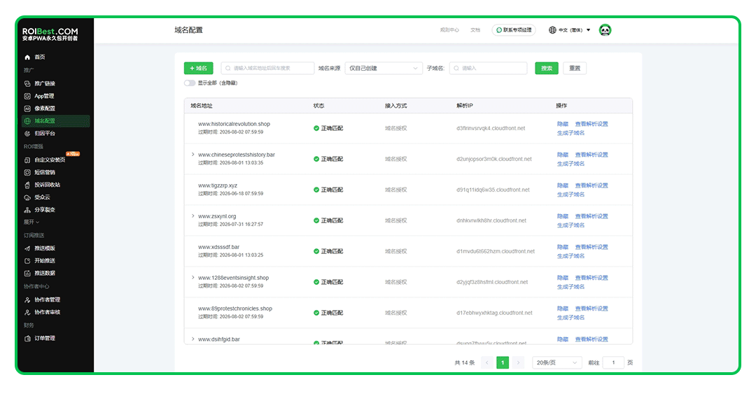
Task: Click the search icon in the domain search box
Action: (228, 69)
